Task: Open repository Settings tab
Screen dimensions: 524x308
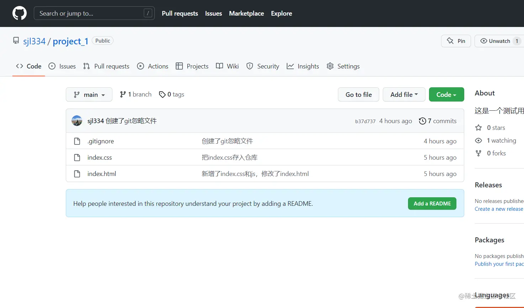Action: 343,66
